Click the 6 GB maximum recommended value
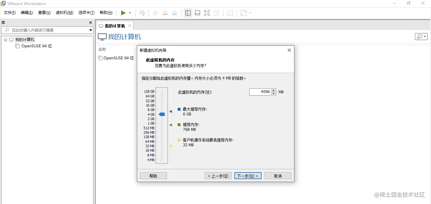431x204 pixels. pyautogui.click(x=187, y=114)
